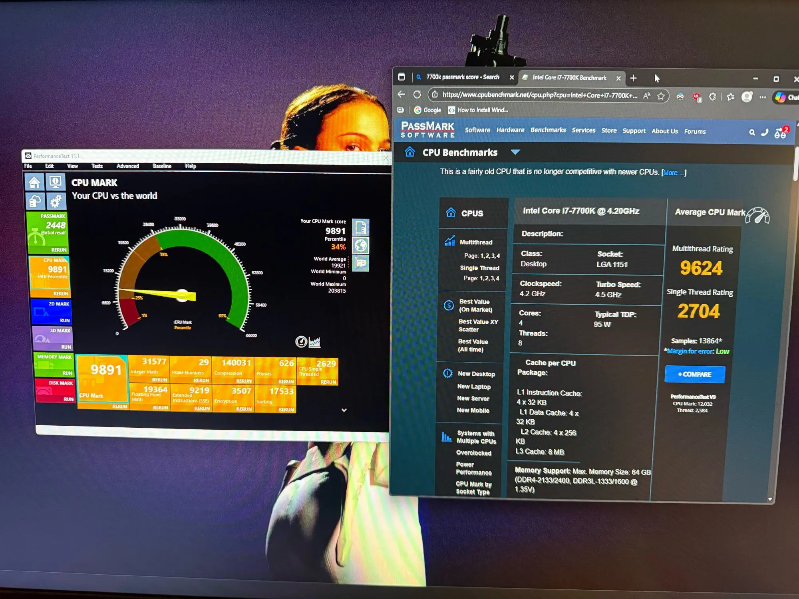Click the save results document icon
This screenshot has height=599, width=799.
coord(360,228)
